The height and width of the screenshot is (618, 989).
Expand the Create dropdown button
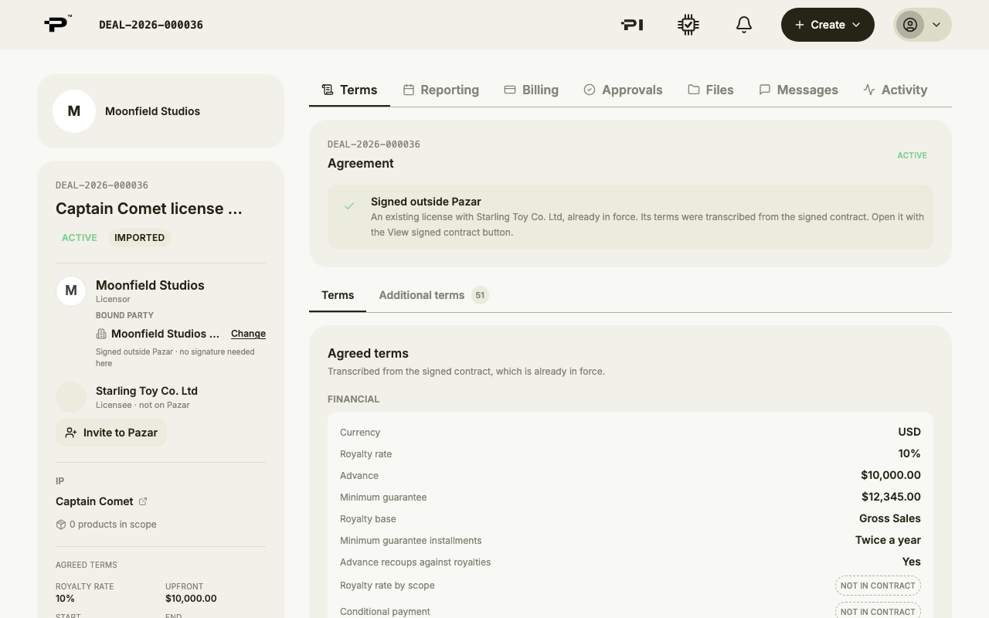(x=828, y=25)
